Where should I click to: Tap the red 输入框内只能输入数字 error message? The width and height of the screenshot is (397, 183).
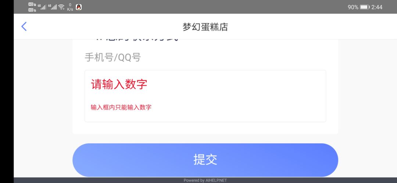click(x=121, y=107)
